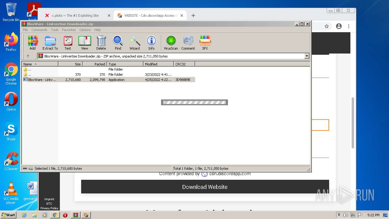Image resolution: width=389 pixels, height=219 pixels.
Task: Open Recycle Bin desktop icon
Action: click(x=11, y=12)
